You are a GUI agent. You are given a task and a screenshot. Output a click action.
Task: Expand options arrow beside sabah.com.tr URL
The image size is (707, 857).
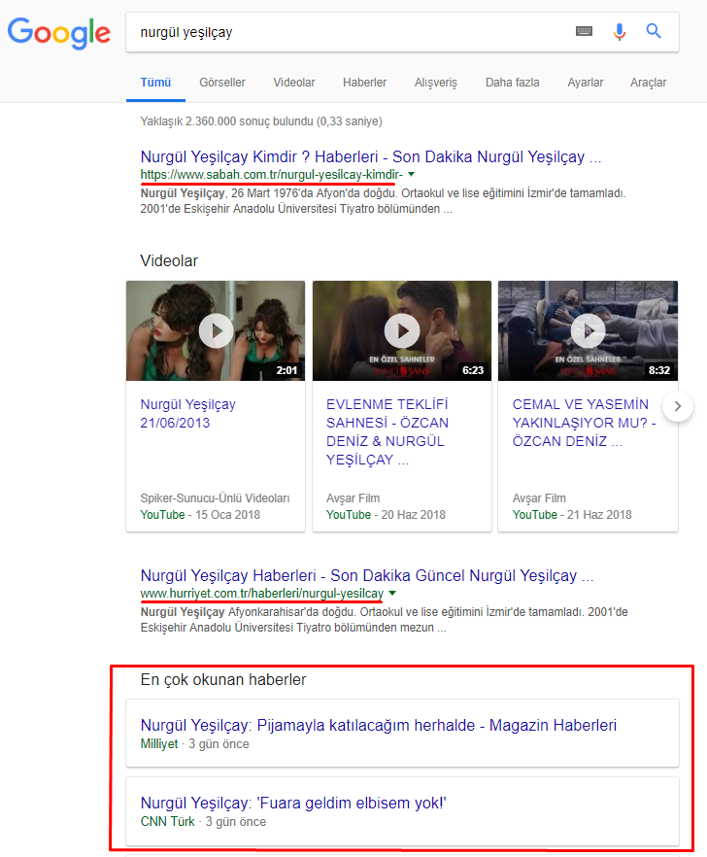(412, 174)
